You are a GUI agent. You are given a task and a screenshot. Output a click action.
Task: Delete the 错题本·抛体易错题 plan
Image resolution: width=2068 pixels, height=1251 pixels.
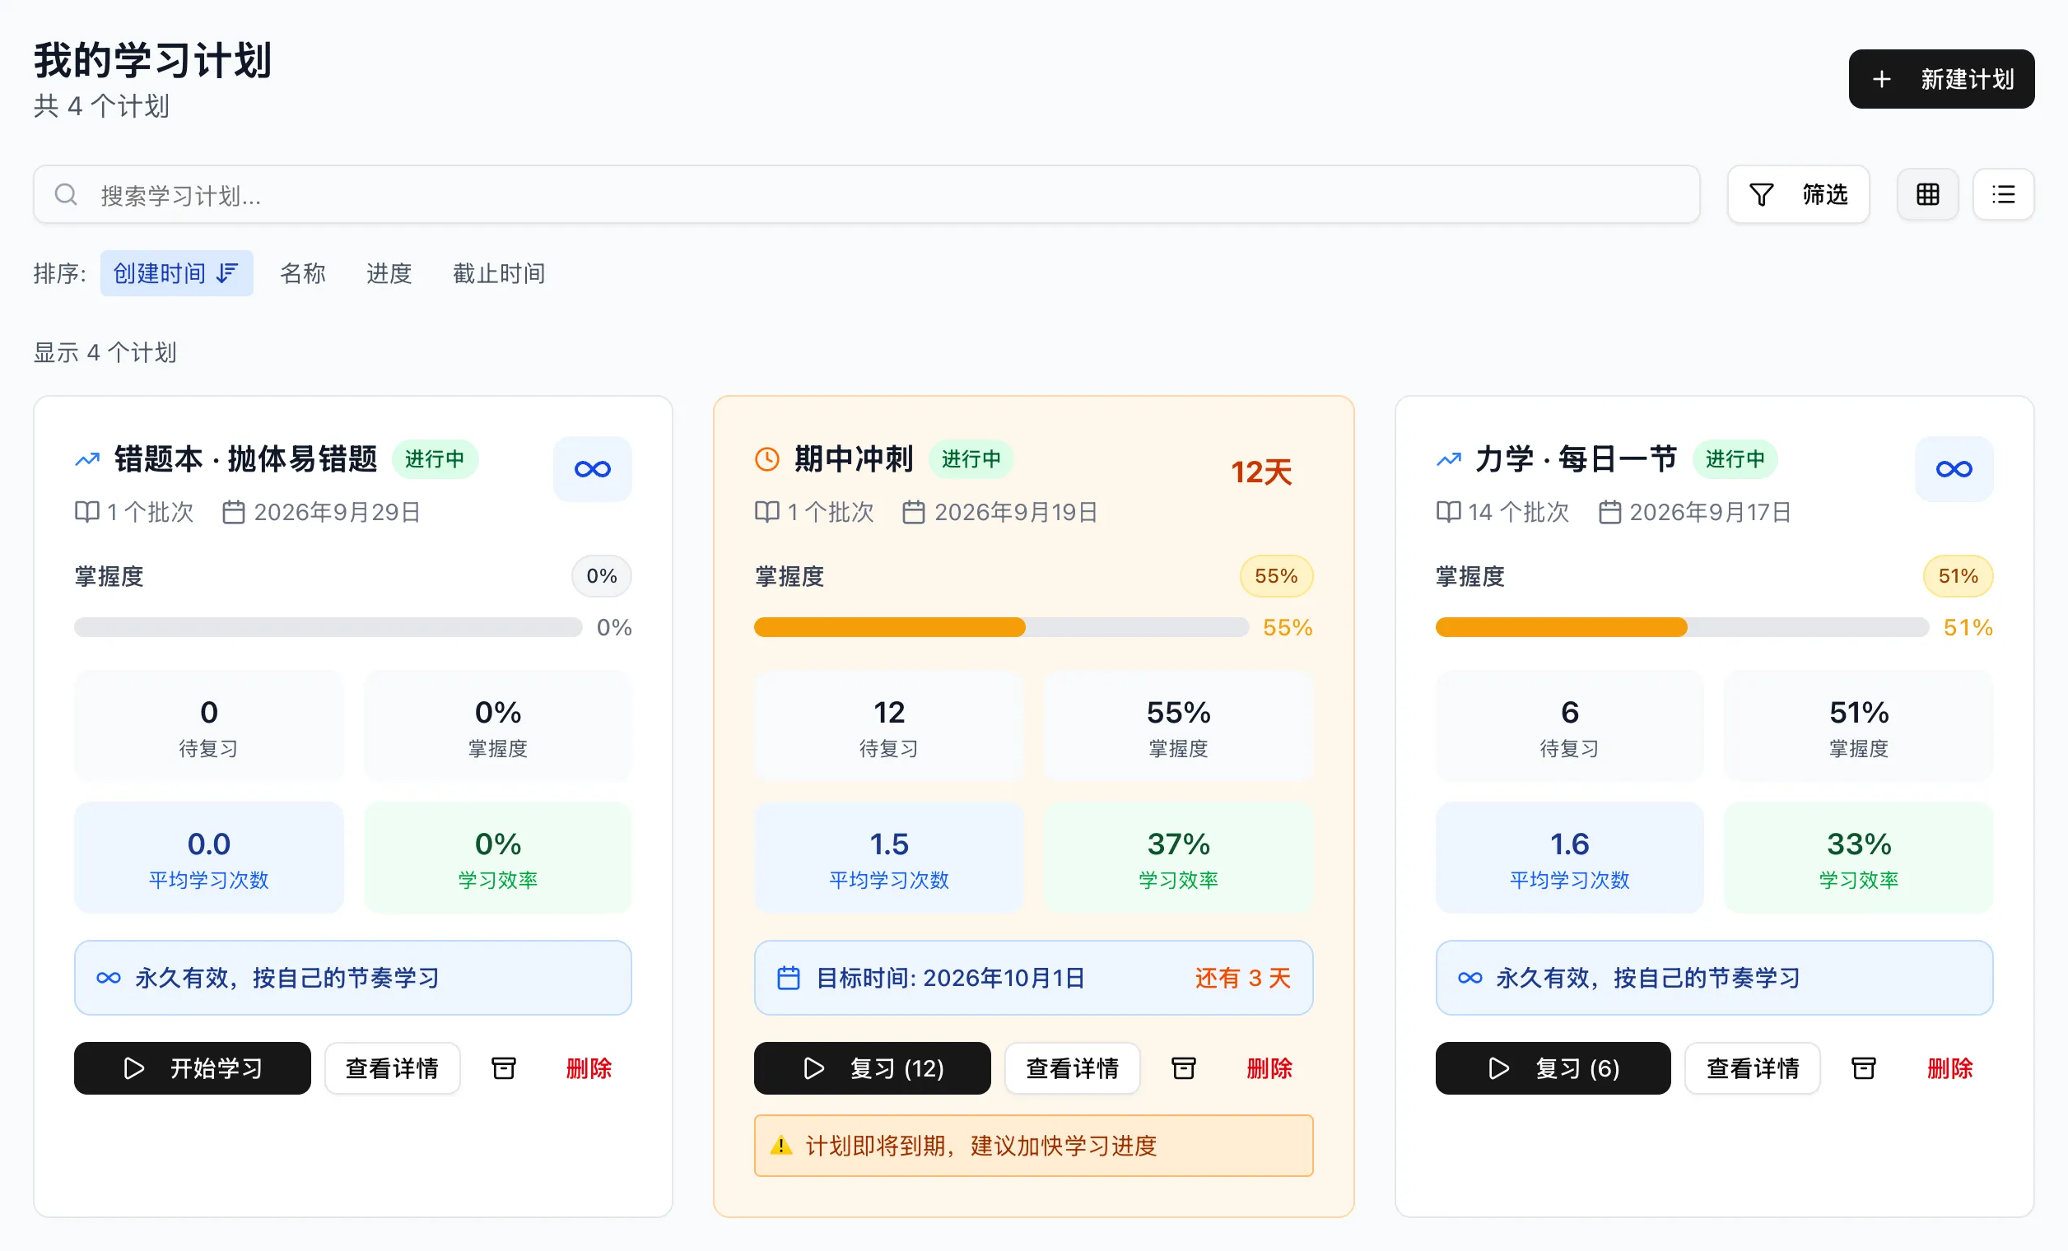[x=589, y=1067]
